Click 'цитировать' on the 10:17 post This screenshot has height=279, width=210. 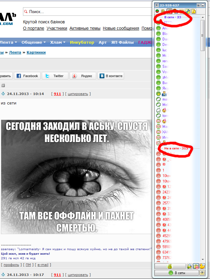click(78, 275)
